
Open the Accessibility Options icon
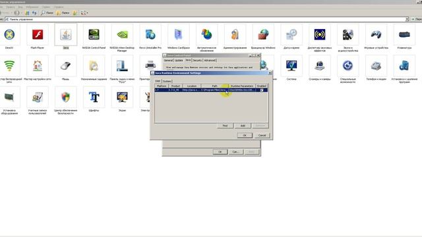tap(347, 66)
